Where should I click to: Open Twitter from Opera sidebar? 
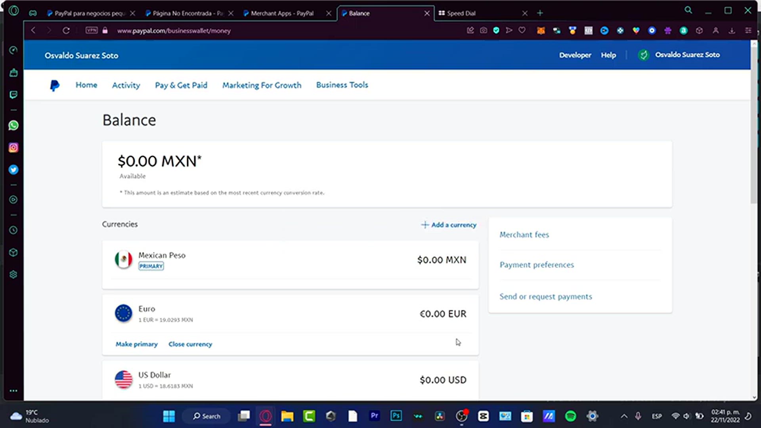13,170
